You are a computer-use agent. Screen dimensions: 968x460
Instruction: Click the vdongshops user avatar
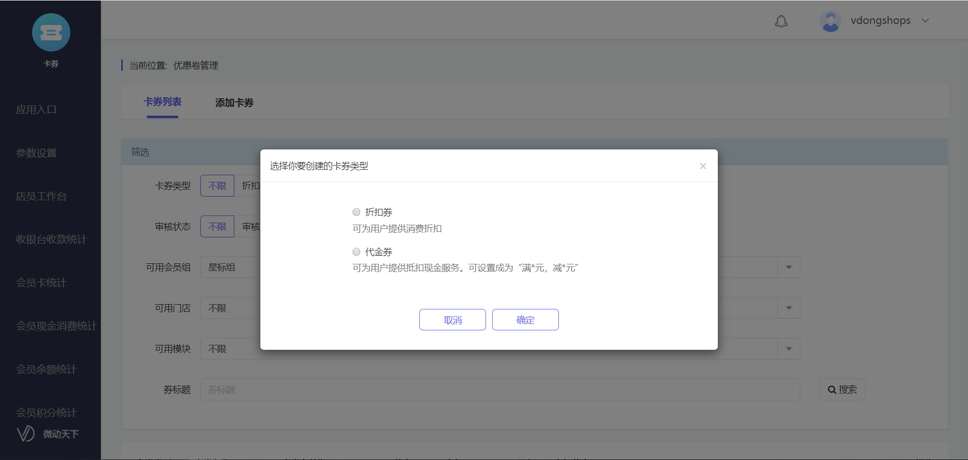point(830,21)
